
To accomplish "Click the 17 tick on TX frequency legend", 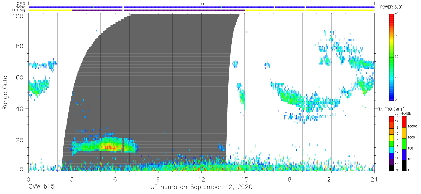I will tap(396, 121).
